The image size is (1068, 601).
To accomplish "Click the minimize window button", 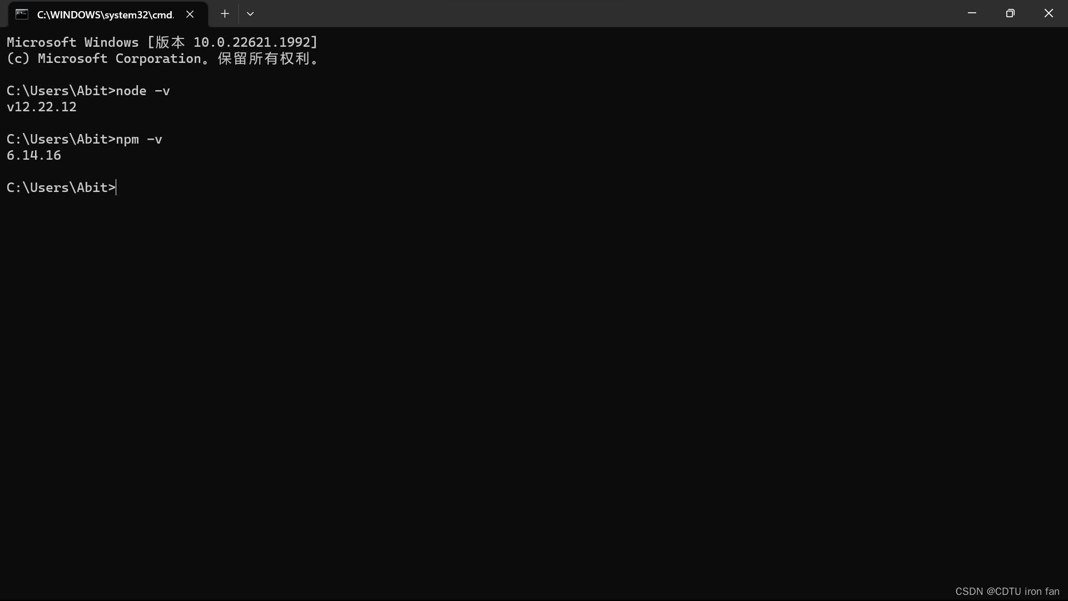I will pyautogui.click(x=972, y=13).
